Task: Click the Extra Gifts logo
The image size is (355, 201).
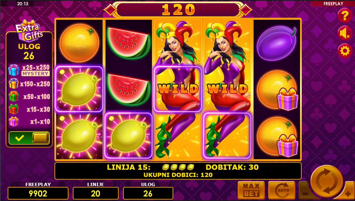Action: [29, 31]
